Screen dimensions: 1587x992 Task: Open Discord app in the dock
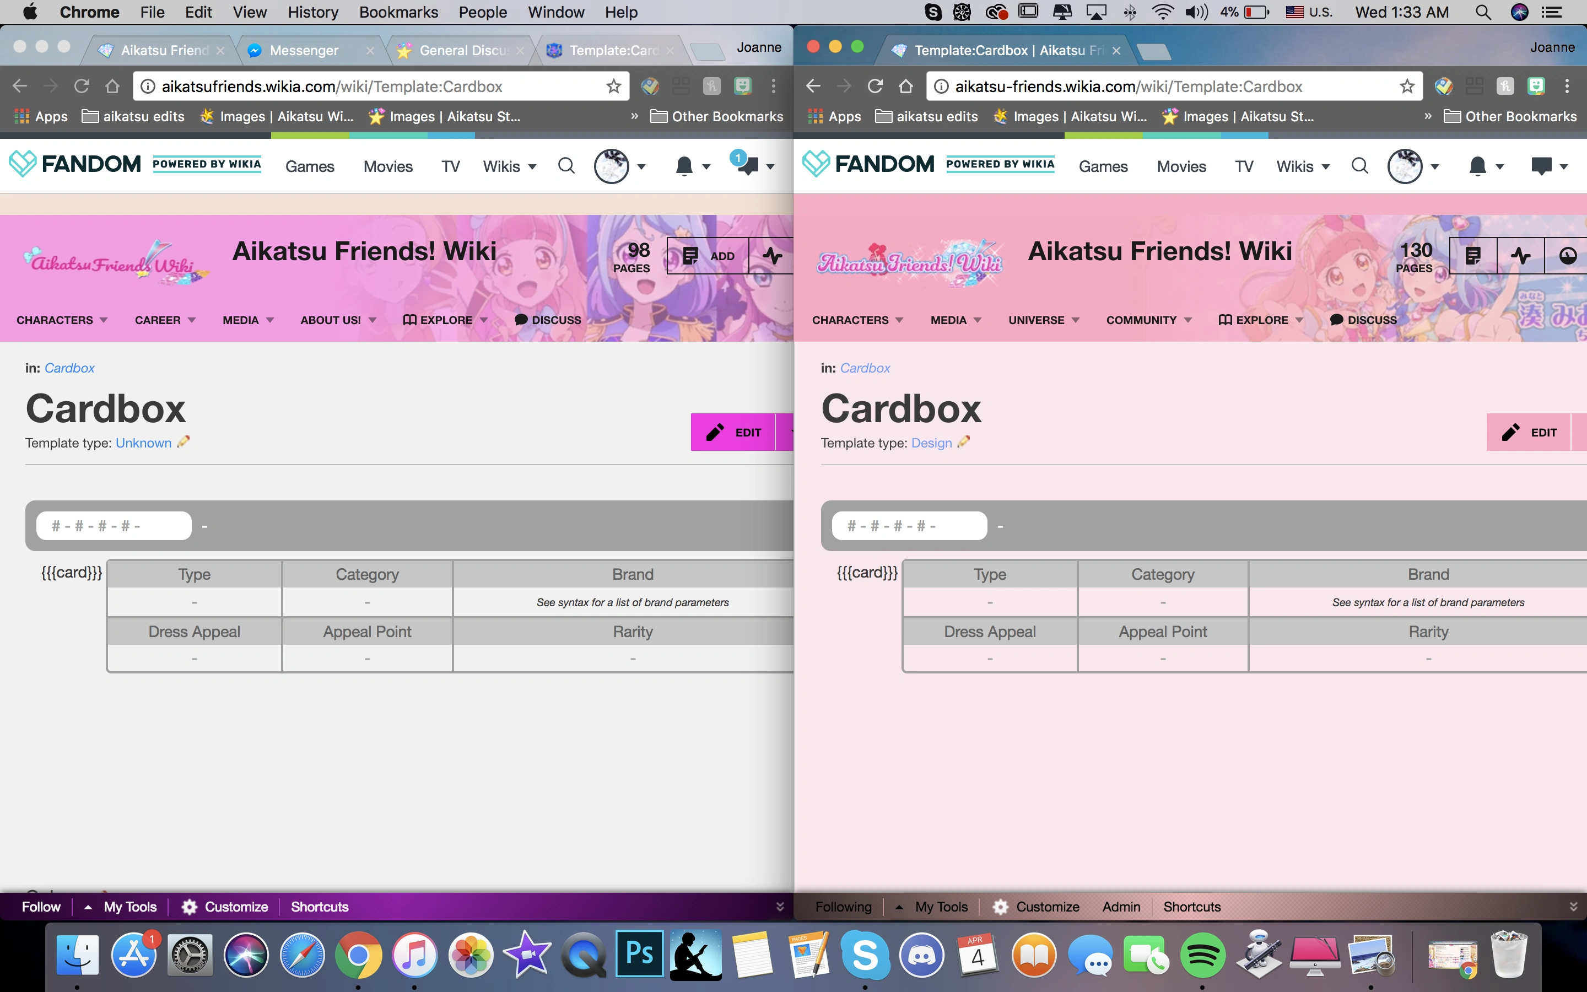pyautogui.click(x=921, y=955)
